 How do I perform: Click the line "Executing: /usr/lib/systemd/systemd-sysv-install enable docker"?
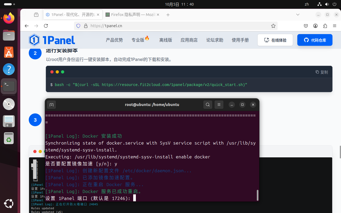128,157
